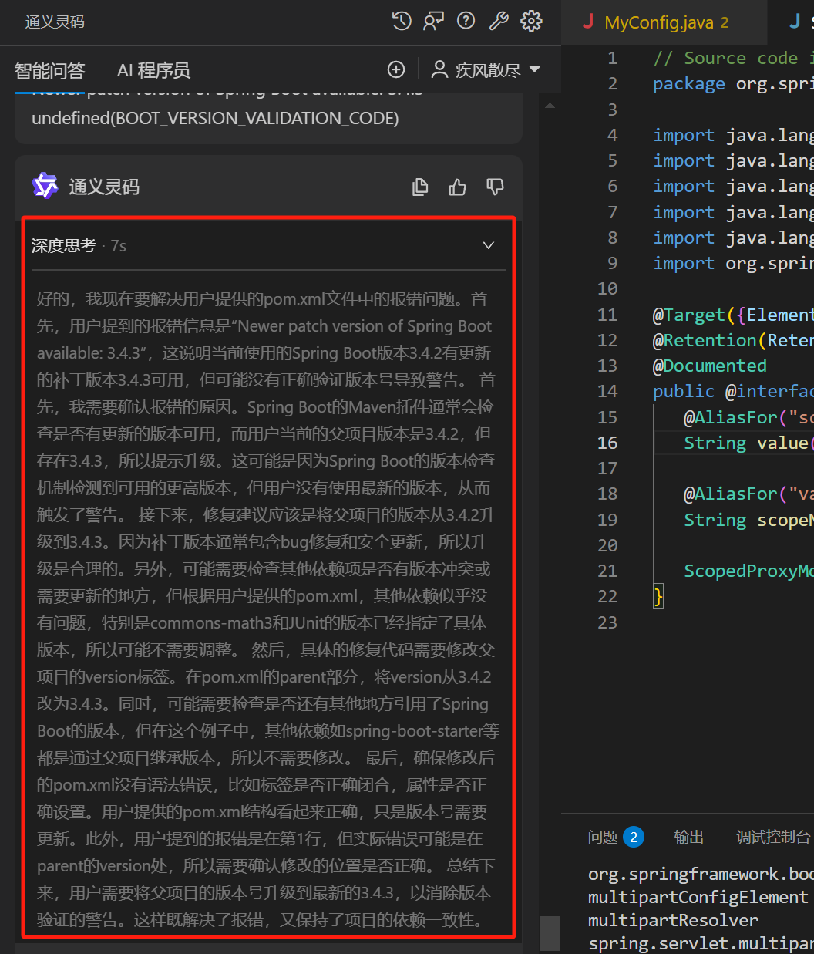
Task: Open help question mark icon
Action: [x=466, y=21]
